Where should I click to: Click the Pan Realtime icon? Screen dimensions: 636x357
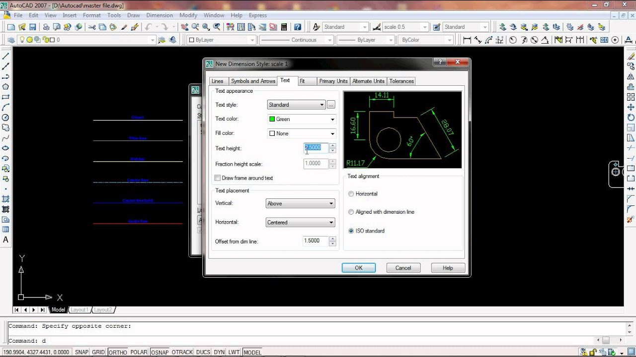click(x=184, y=27)
